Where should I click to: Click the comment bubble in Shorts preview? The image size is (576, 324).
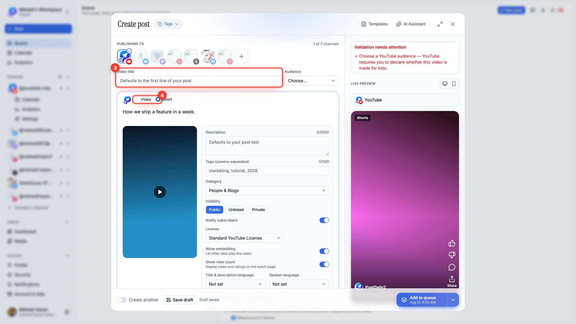[452, 267]
